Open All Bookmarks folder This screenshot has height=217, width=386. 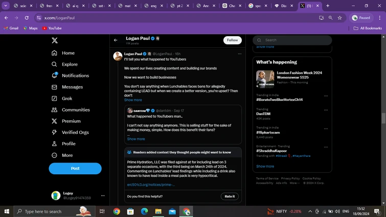point(368,28)
